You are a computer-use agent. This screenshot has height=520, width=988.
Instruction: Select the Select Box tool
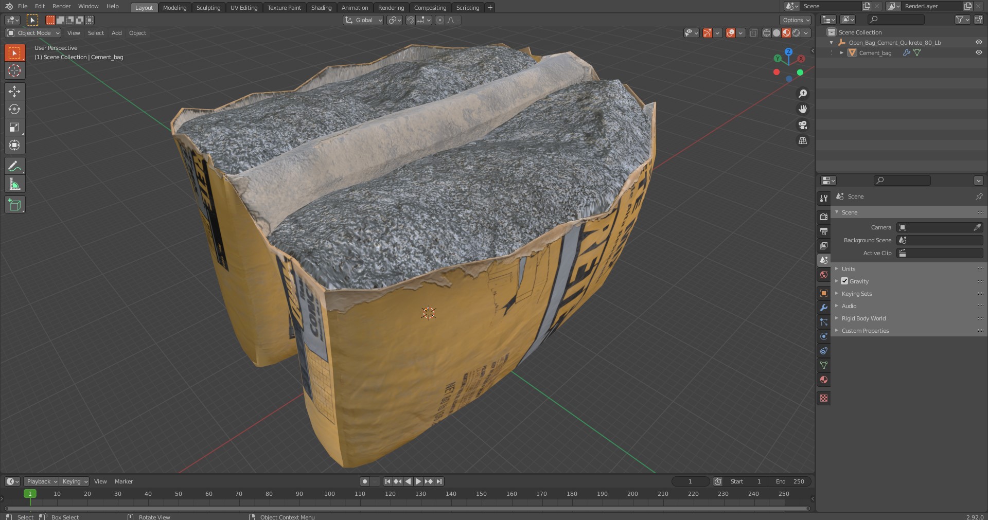[14, 52]
